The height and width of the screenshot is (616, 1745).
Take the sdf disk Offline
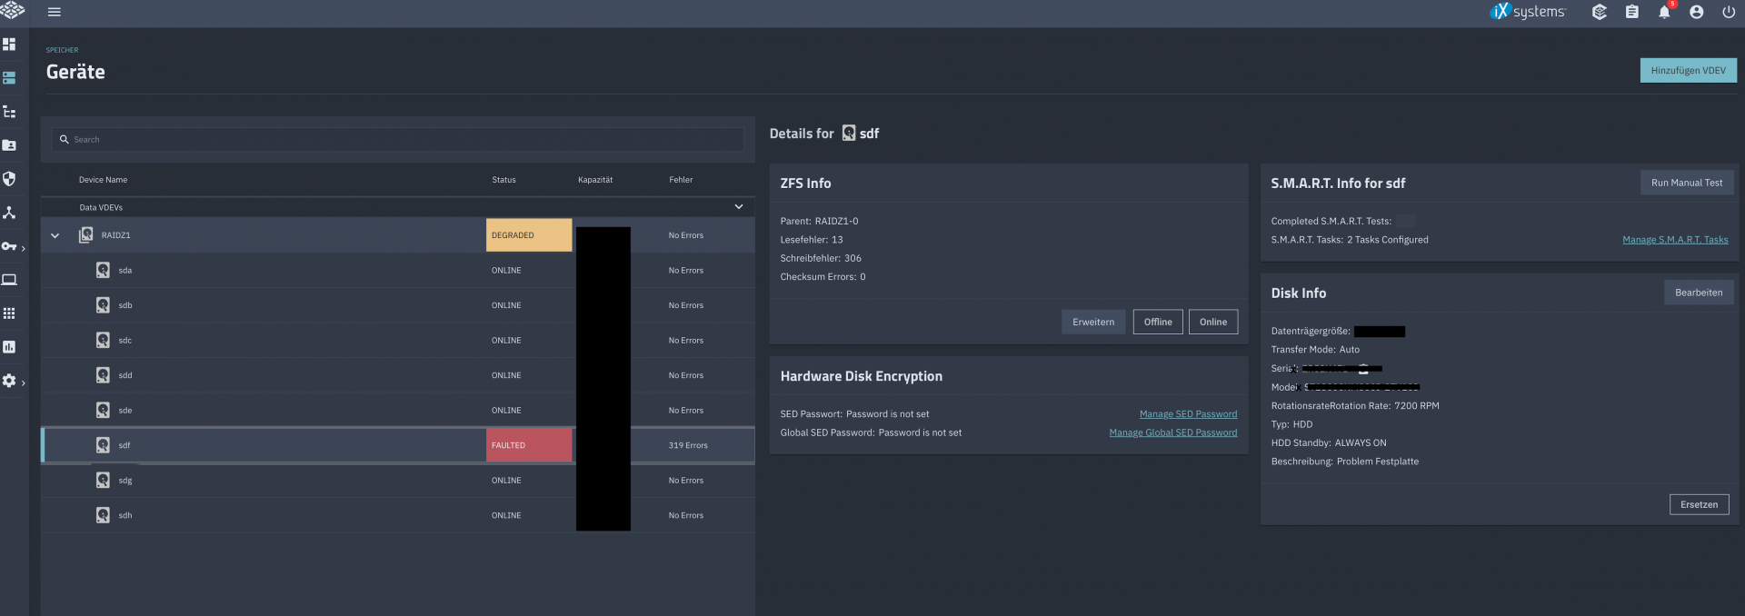[x=1158, y=322]
